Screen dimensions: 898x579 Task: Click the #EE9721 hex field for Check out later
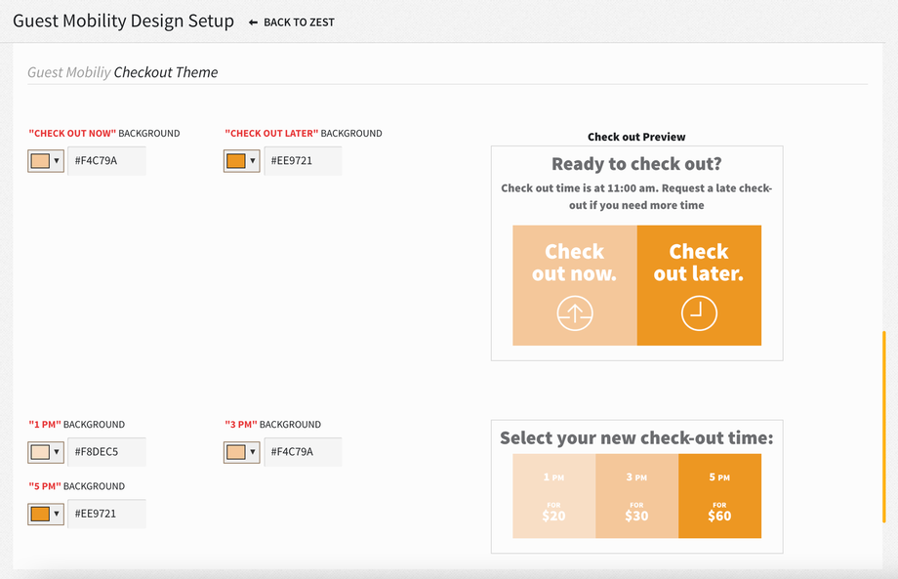[303, 161]
